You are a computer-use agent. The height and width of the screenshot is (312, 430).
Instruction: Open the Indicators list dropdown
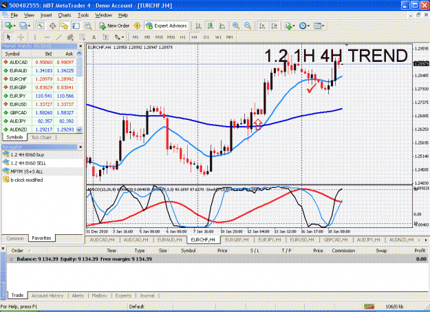click(290, 25)
